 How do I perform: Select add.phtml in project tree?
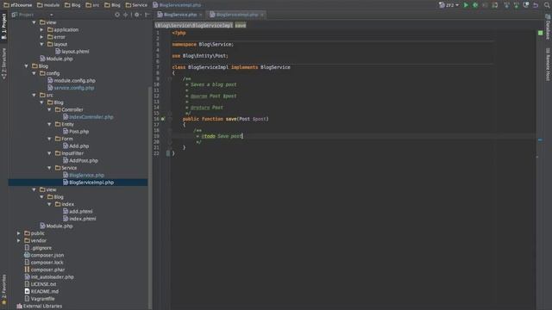81,211
